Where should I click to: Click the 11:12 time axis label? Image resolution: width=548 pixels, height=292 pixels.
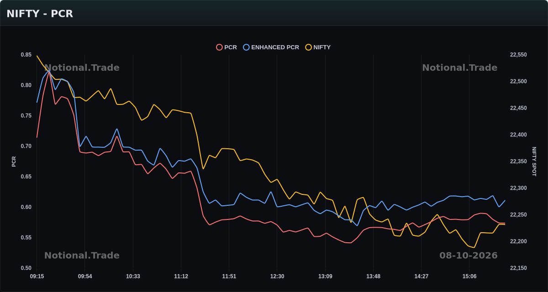[x=181, y=276]
